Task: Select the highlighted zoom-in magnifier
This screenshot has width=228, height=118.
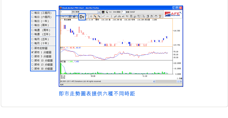Action: coord(95,16)
